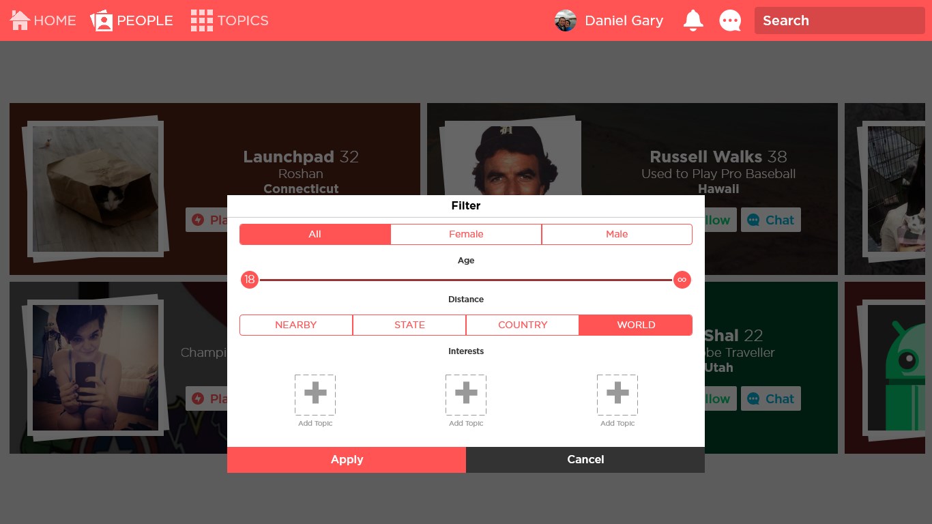Open the Topics grid icon
Image resolution: width=932 pixels, height=524 pixels.
pyautogui.click(x=201, y=20)
